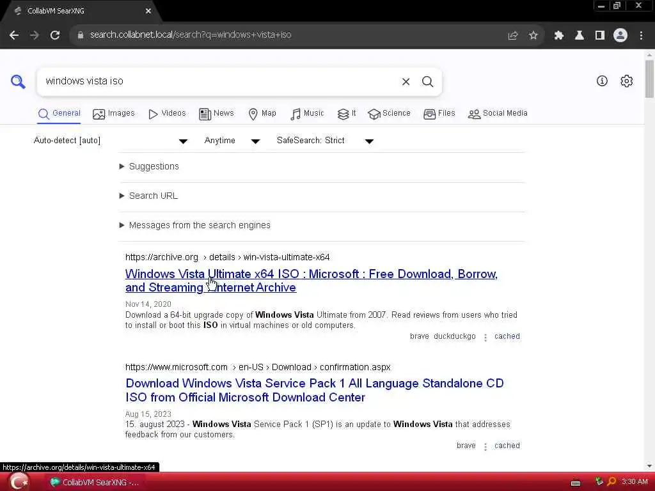Open Chrome three-dot menu
Image resolution: width=655 pixels, height=491 pixels.
pos(641,36)
